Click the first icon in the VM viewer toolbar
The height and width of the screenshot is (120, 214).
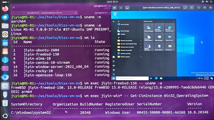114,8
